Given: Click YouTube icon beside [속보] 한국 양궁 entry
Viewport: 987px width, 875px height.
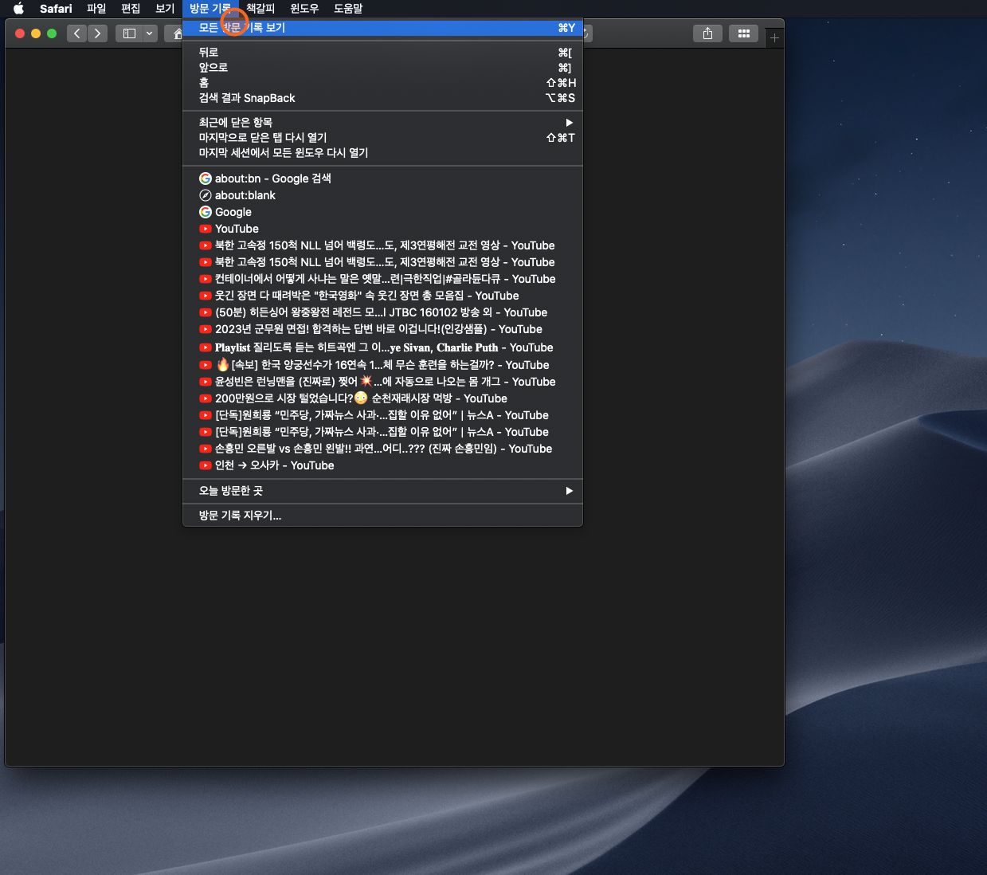Looking at the screenshot, I should [206, 365].
